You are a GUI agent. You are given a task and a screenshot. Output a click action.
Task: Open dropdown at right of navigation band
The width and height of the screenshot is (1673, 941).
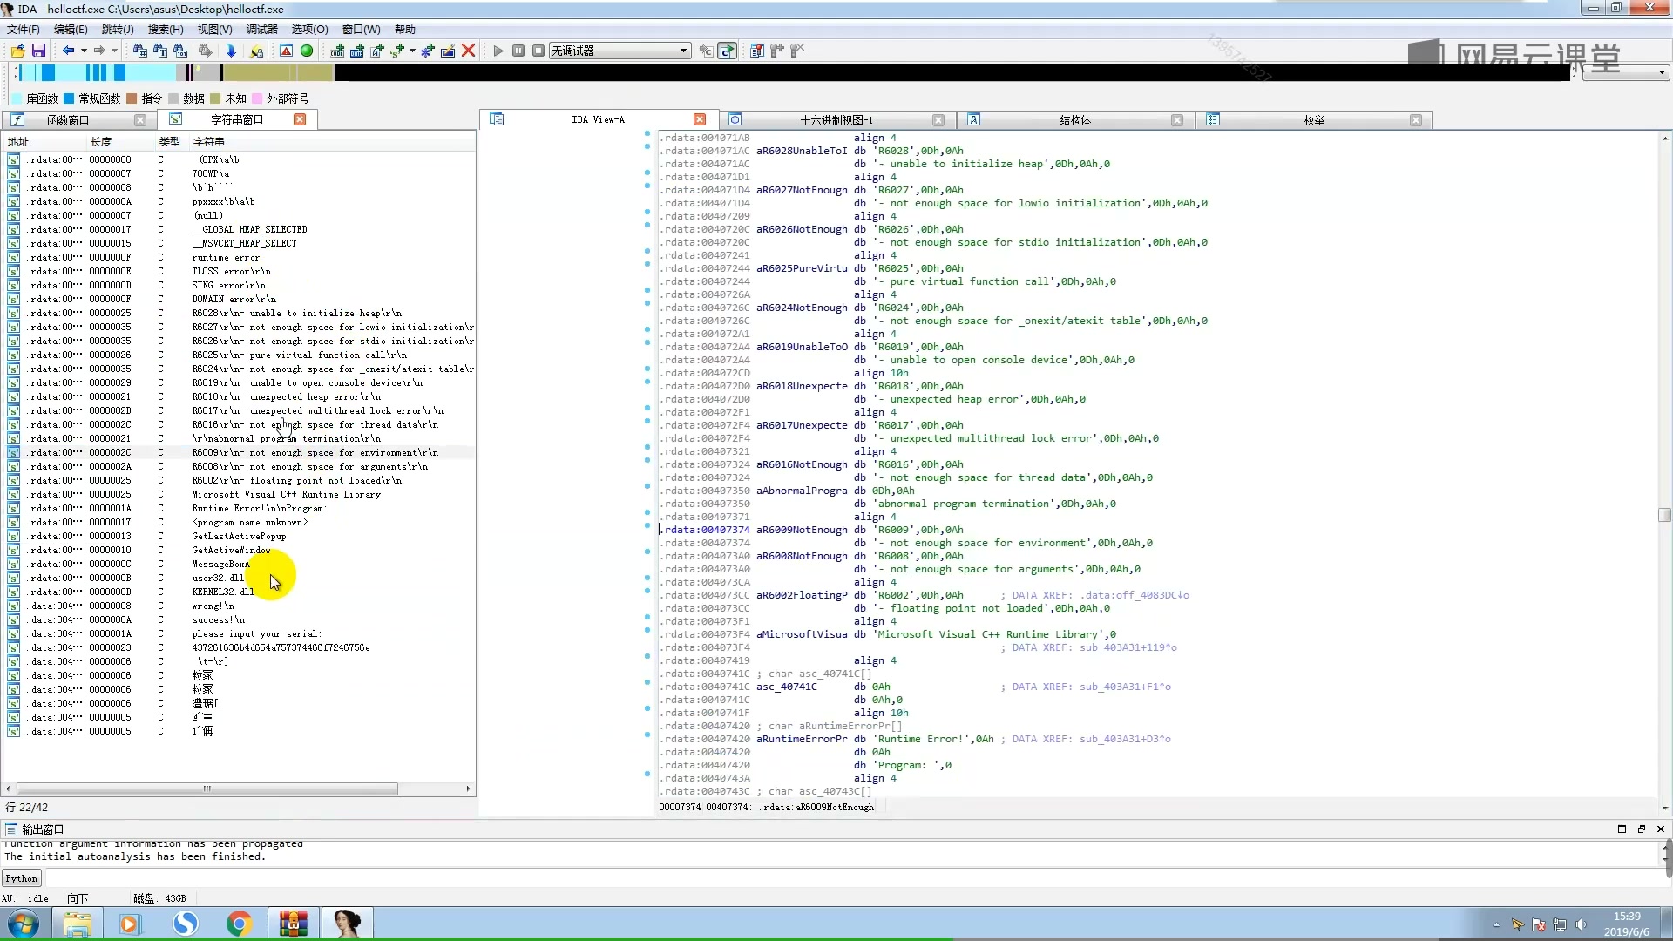click(x=1662, y=73)
